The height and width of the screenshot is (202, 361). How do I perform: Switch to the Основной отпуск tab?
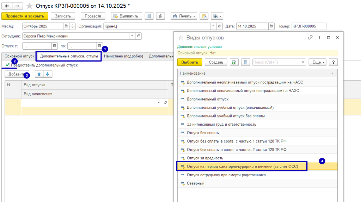[19, 56]
